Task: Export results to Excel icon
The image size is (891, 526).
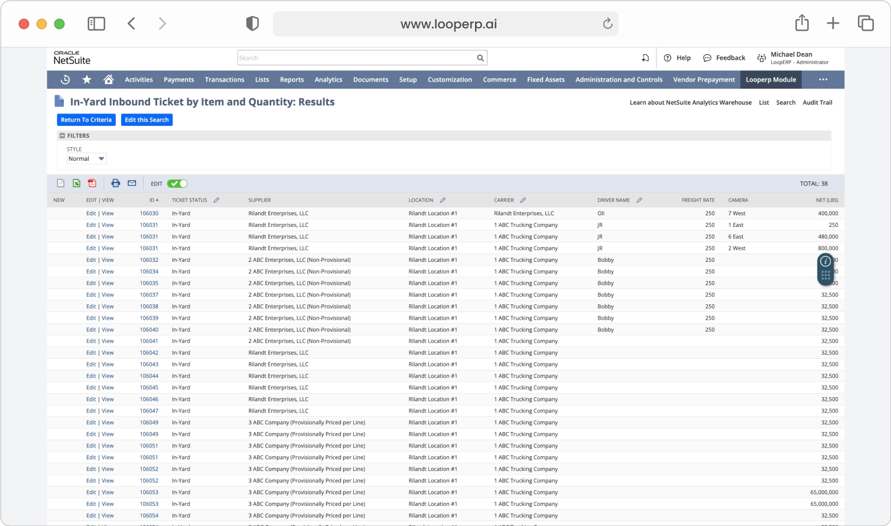Action: [76, 183]
